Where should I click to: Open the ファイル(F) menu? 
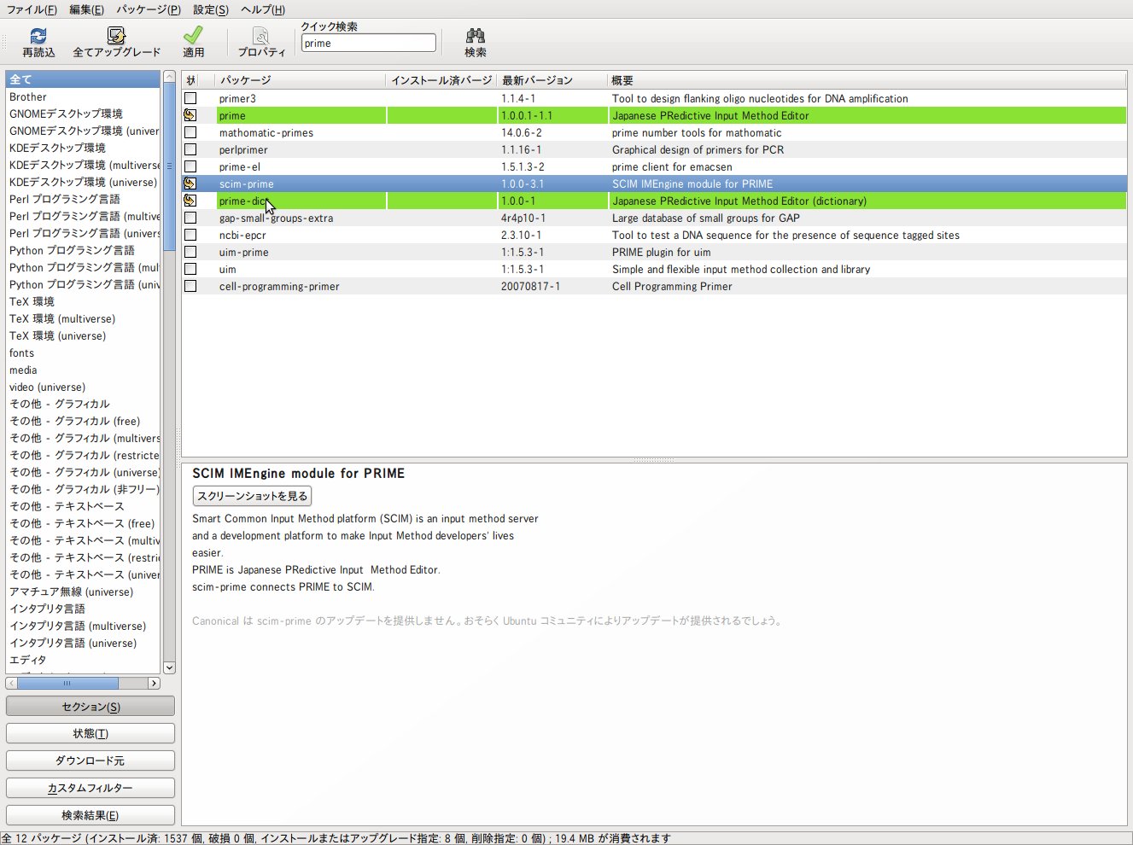(x=32, y=9)
